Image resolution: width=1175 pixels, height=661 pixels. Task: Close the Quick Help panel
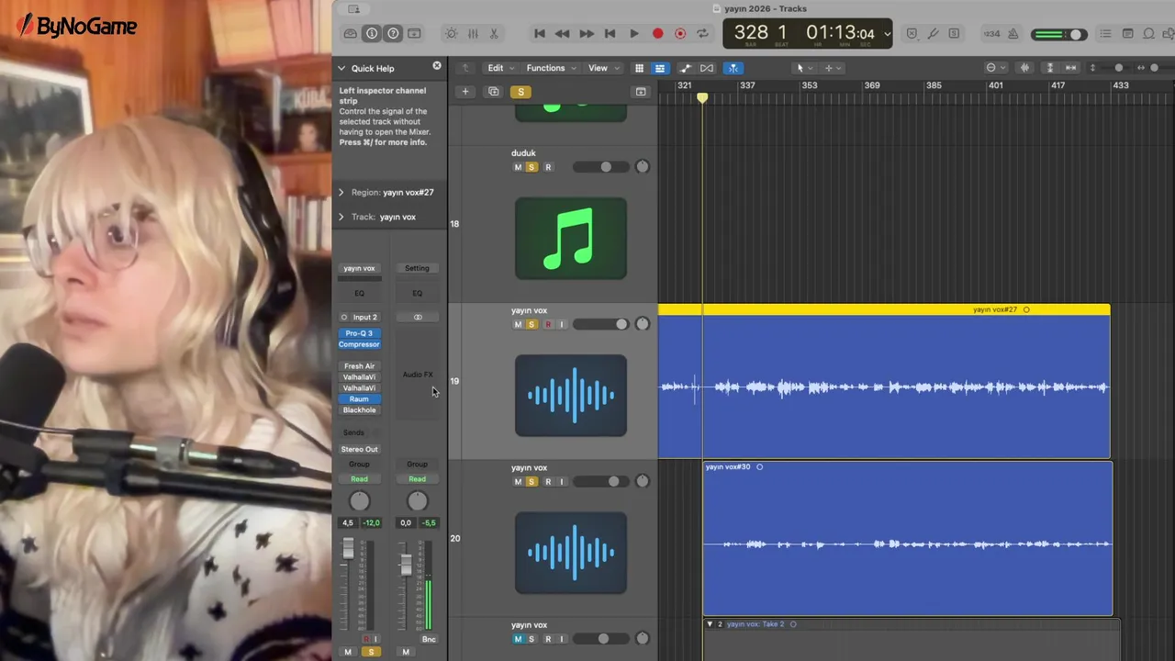[437, 66]
